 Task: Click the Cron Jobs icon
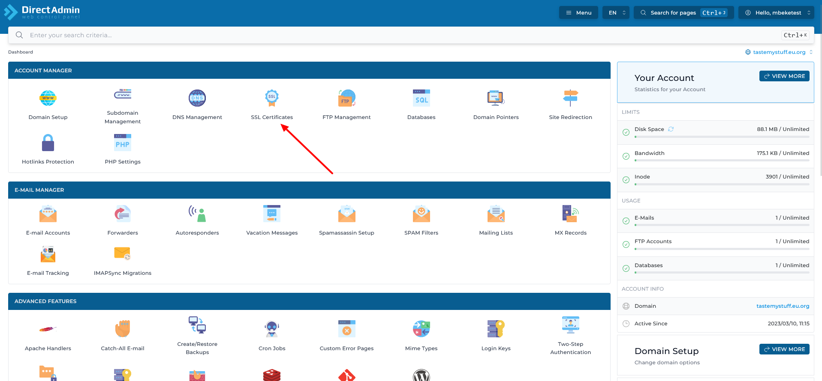coord(272,329)
